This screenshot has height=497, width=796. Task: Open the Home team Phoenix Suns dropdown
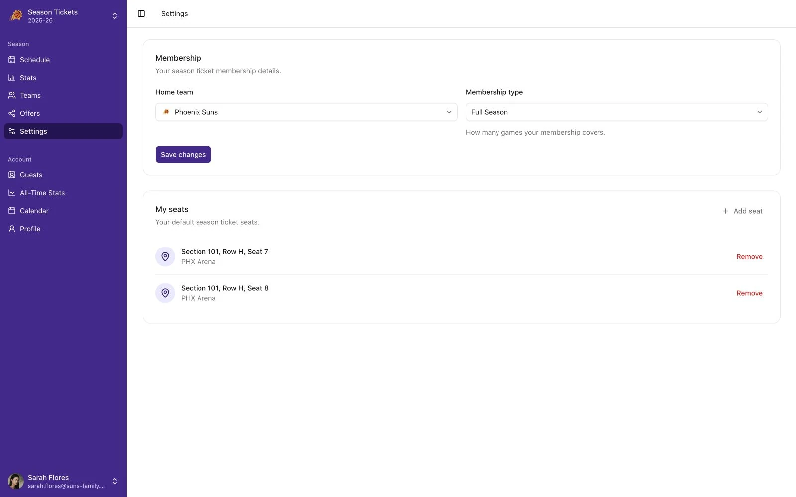pos(306,112)
